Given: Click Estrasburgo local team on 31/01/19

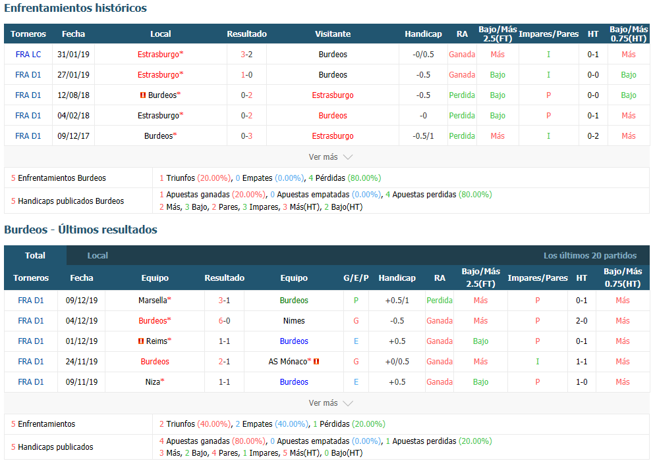Looking at the screenshot, I should tap(158, 54).
